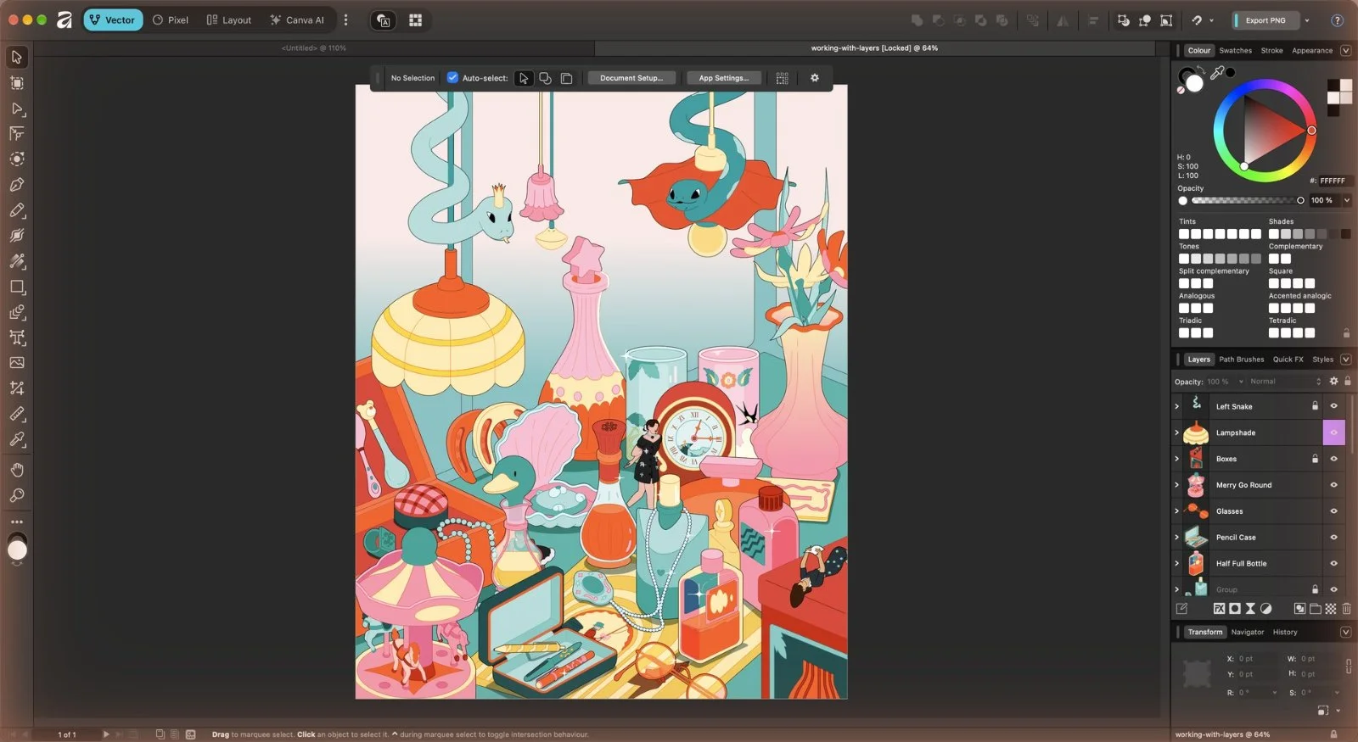Toggle the Auto-select checkbox
This screenshot has height=742, width=1358.
452,78
